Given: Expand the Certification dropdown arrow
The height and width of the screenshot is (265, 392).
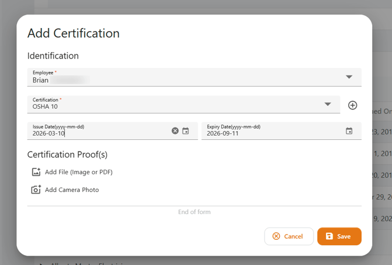Looking at the screenshot, I should tap(328, 104).
